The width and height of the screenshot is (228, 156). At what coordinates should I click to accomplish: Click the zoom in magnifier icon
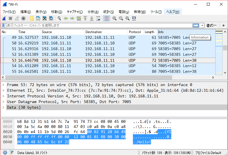(x=115, y=18)
